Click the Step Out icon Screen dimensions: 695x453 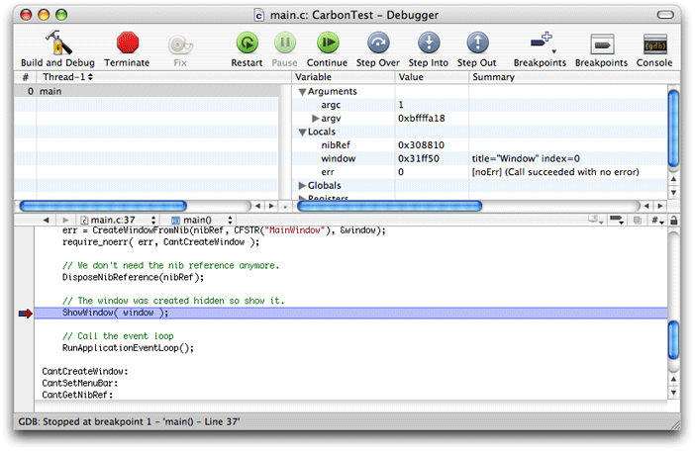(476, 43)
